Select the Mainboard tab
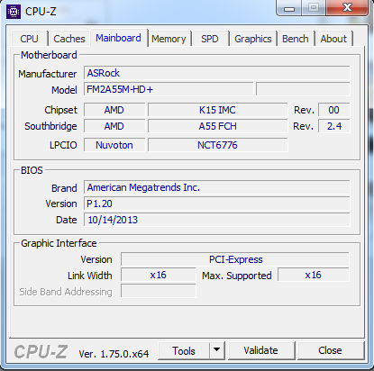 click(118, 38)
